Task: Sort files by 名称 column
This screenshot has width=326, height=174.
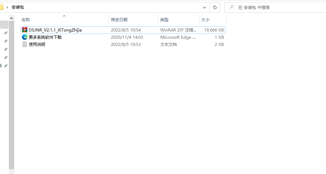Action: coord(26,20)
